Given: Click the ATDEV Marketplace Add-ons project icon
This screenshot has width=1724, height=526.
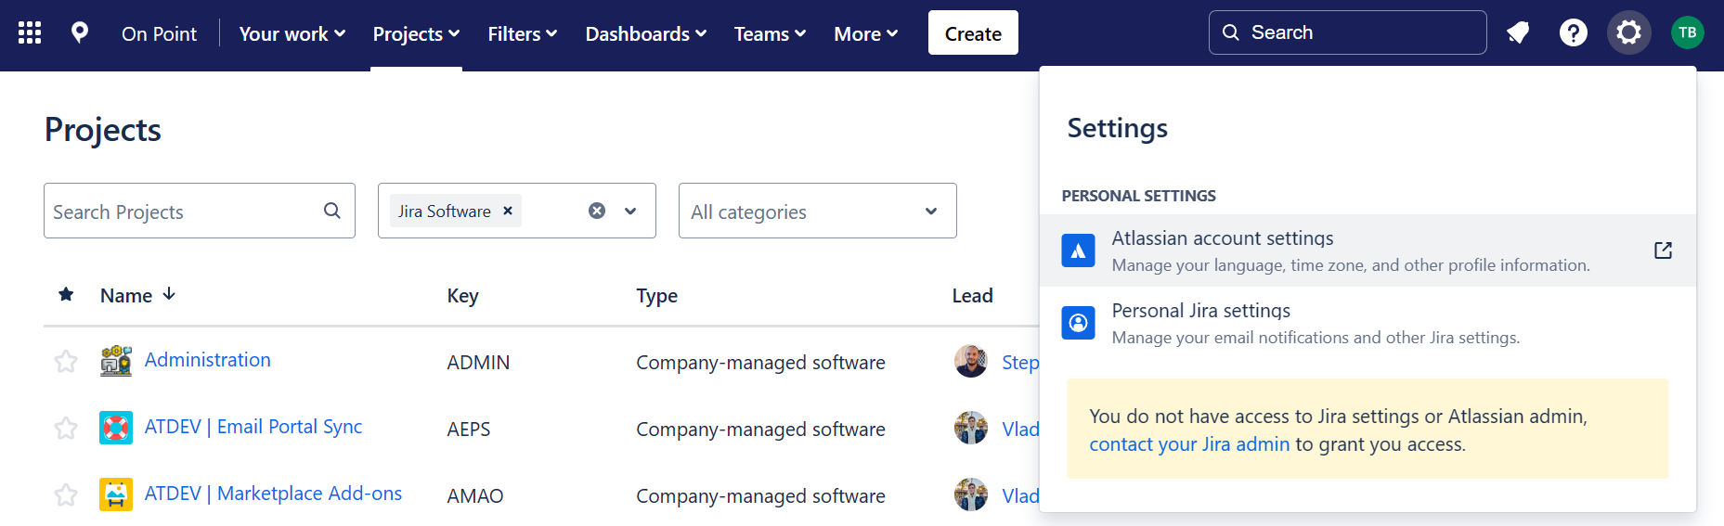Looking at the screenshot, I should [116, 494].
